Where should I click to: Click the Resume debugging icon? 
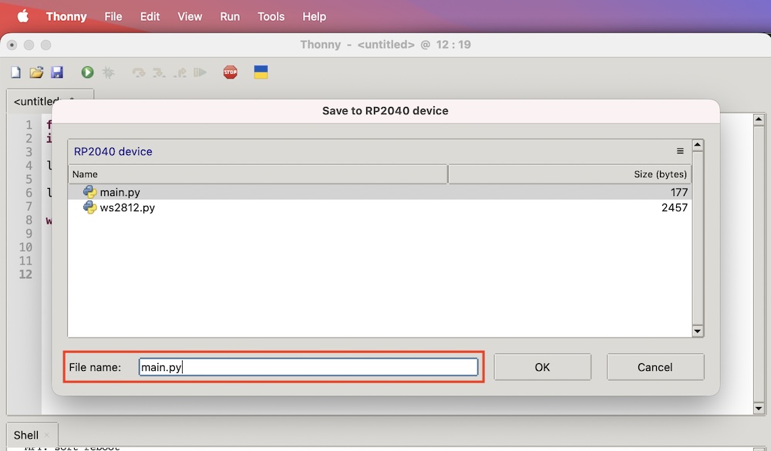tap(200, 72)
